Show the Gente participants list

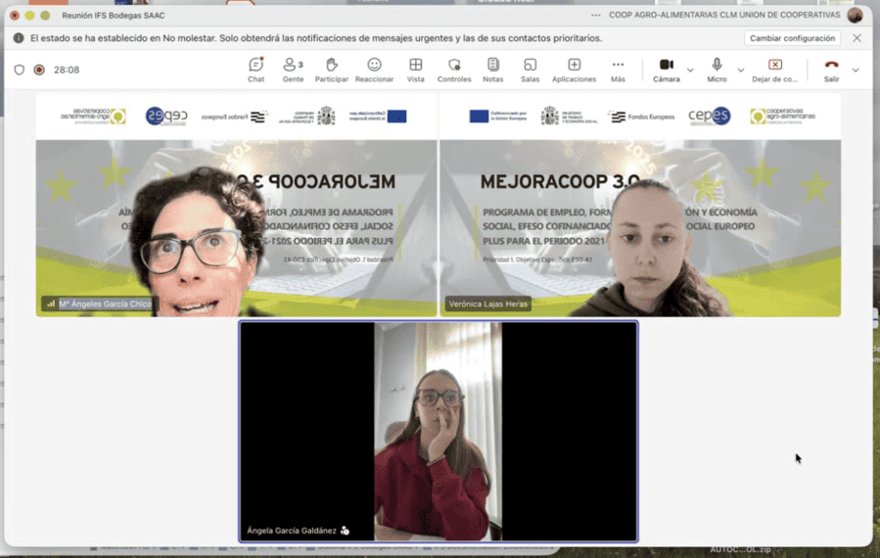(x=292, y=70)
